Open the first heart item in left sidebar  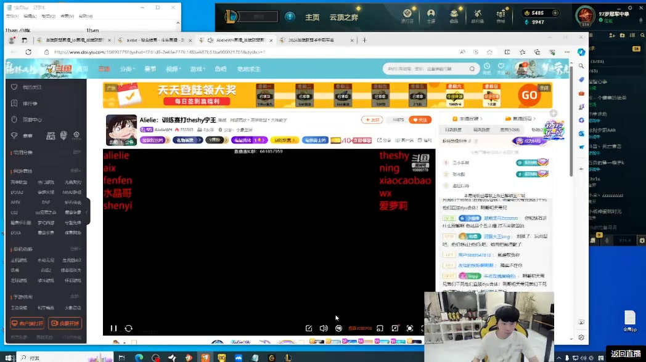[27, 87]
